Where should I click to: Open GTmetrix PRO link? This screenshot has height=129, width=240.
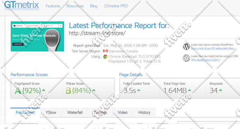click(116, 6)
